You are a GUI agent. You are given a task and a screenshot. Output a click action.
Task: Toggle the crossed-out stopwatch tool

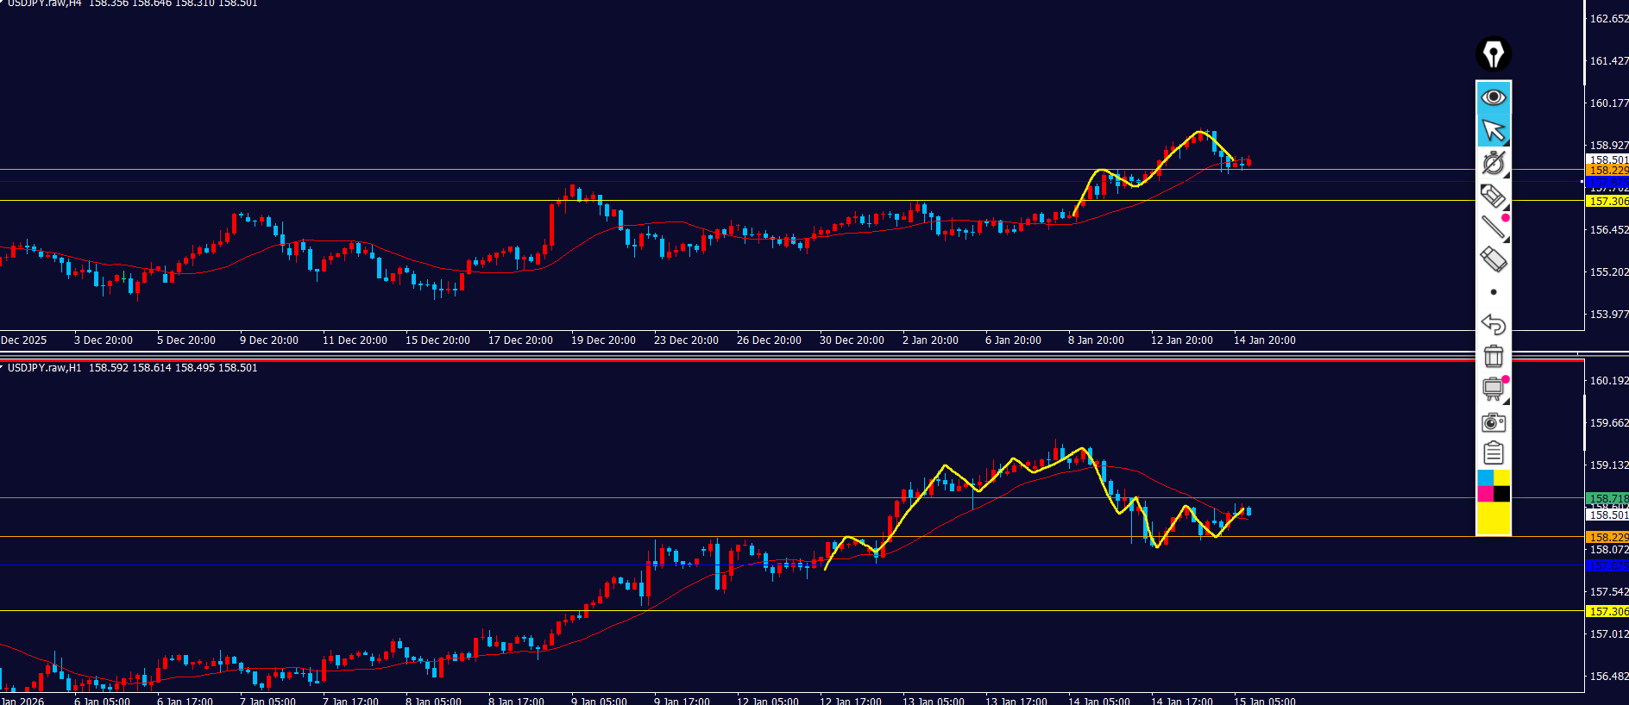coord(1493,162)
